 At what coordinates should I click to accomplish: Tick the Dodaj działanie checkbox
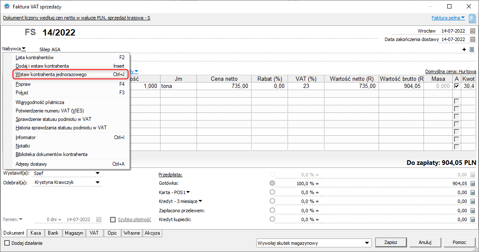pyautogui.click(x=7, y=243)
